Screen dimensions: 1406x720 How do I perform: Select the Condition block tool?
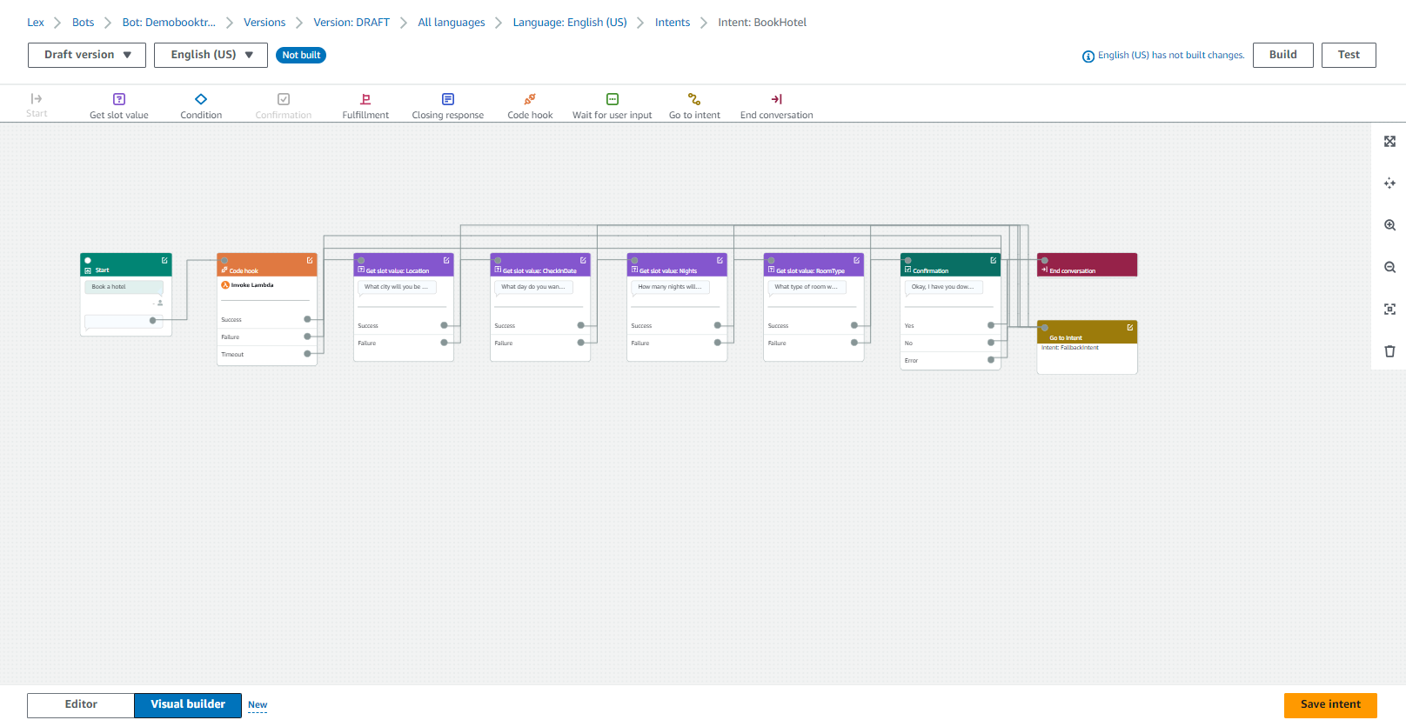tap(201, 106)
